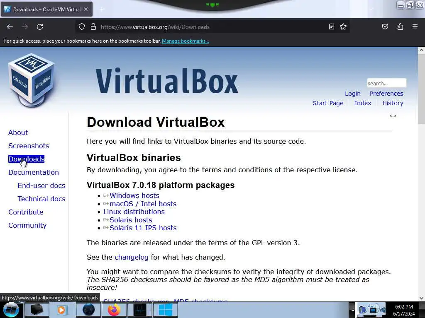Screen dimensions: 425x318
Task: Open the Linux distributions link
Action: [x=134, y=212]
